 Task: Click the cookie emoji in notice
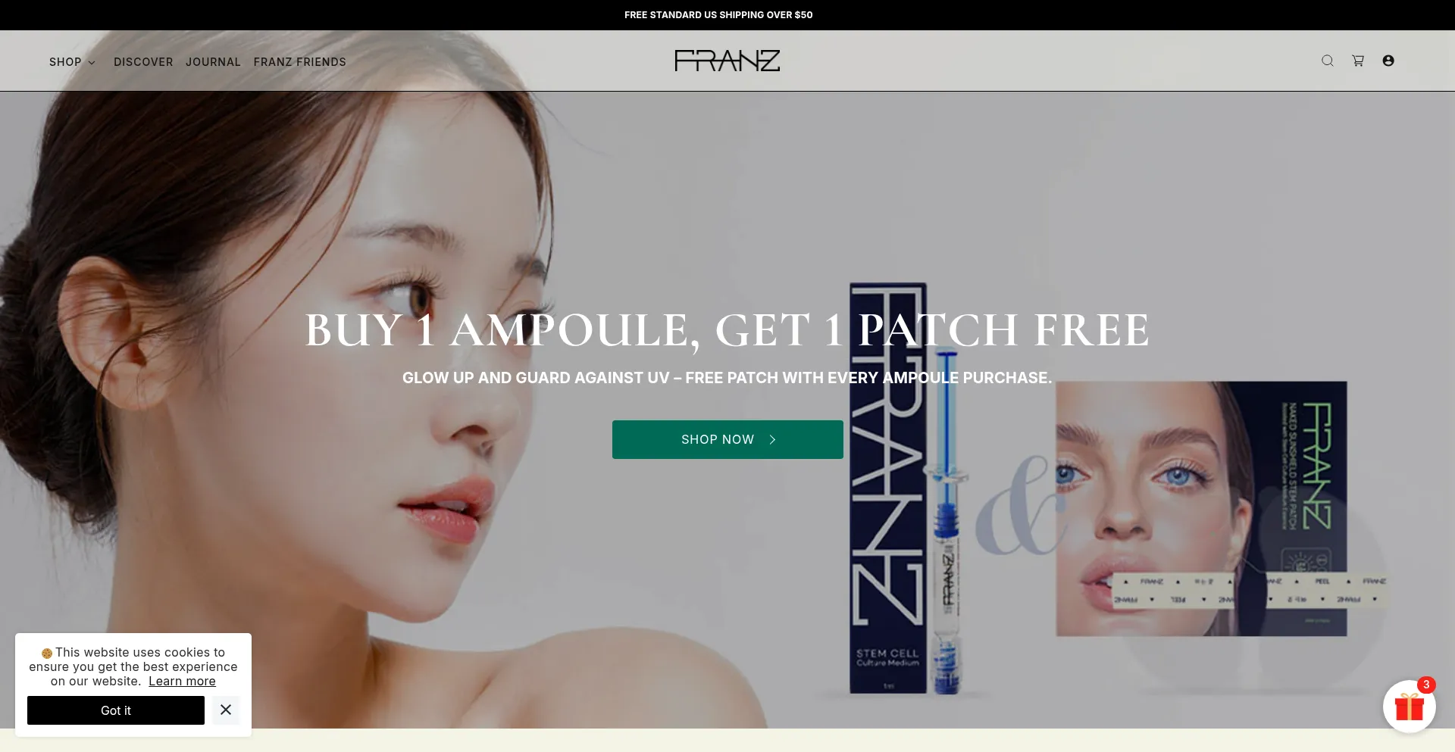(47, 653)
